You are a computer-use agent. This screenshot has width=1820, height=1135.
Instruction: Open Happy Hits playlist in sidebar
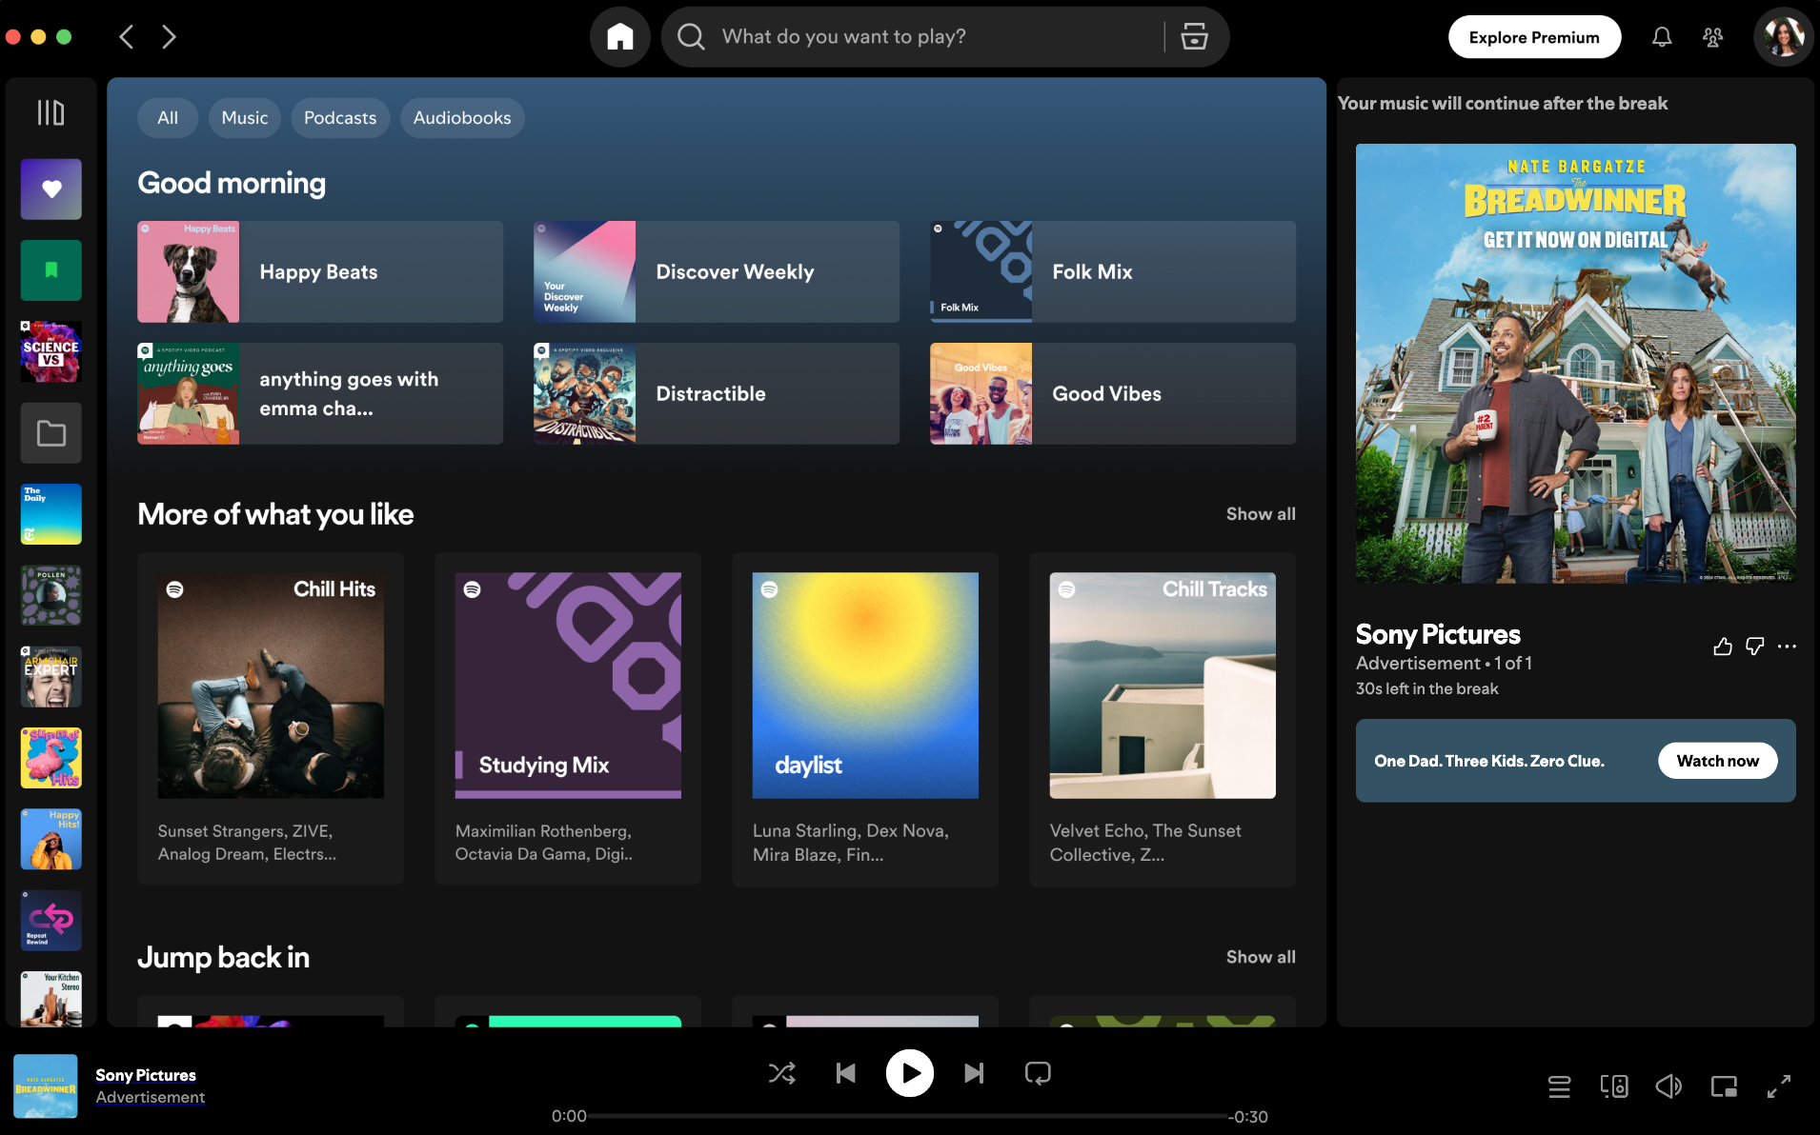(x=51, y=840)
